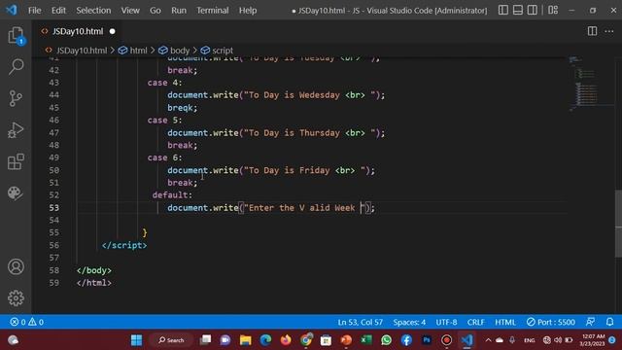The height and width of the screenshot is (350, 622).
Task: Open the Search view in activity bar
Action: [x=16, y=66]
